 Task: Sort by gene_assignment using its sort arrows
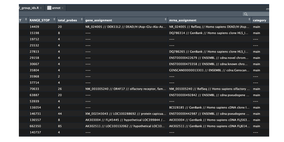165,19
